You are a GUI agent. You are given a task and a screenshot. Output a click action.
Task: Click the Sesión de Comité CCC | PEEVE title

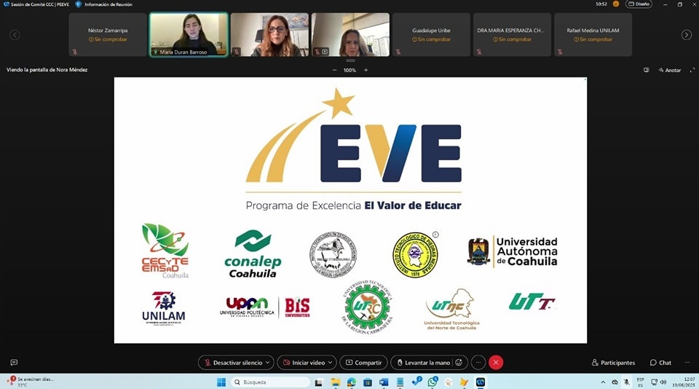click(39, 4)
